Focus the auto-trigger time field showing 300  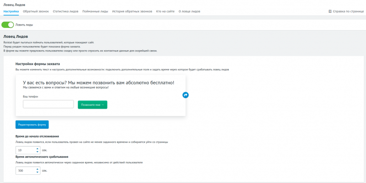tap(25, 171)
